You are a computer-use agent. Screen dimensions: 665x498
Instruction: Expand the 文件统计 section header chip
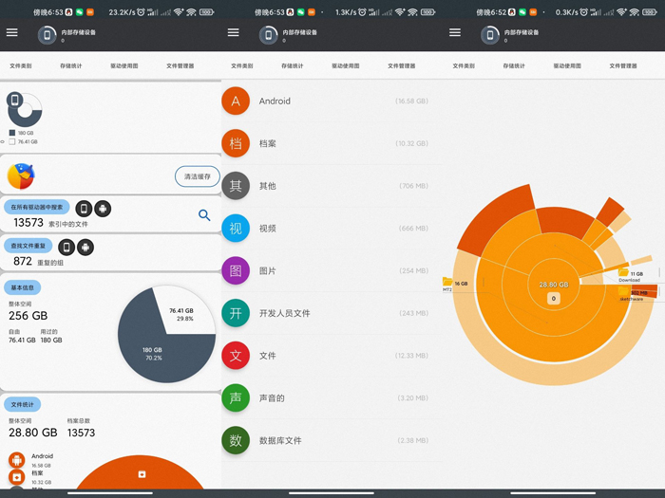coord(22,404)
